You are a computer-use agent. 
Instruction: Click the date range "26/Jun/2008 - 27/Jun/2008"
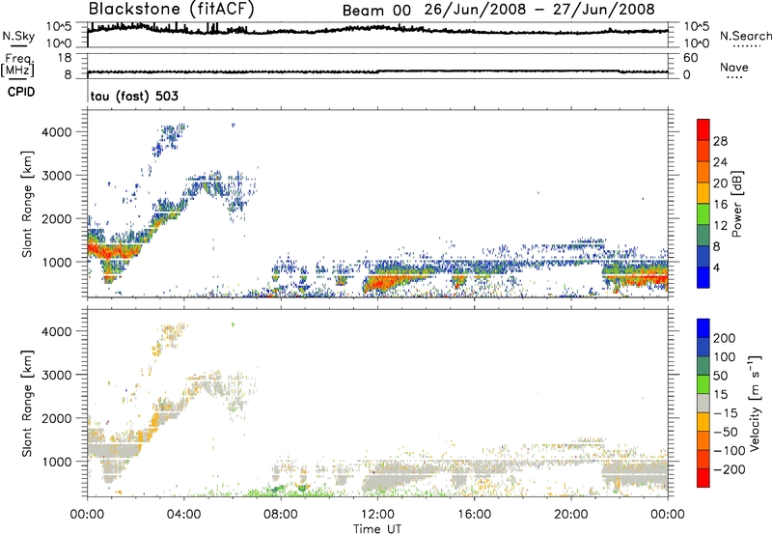[x=539, y=10]
